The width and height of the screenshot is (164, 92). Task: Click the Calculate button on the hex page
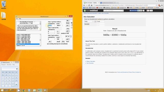87,24
